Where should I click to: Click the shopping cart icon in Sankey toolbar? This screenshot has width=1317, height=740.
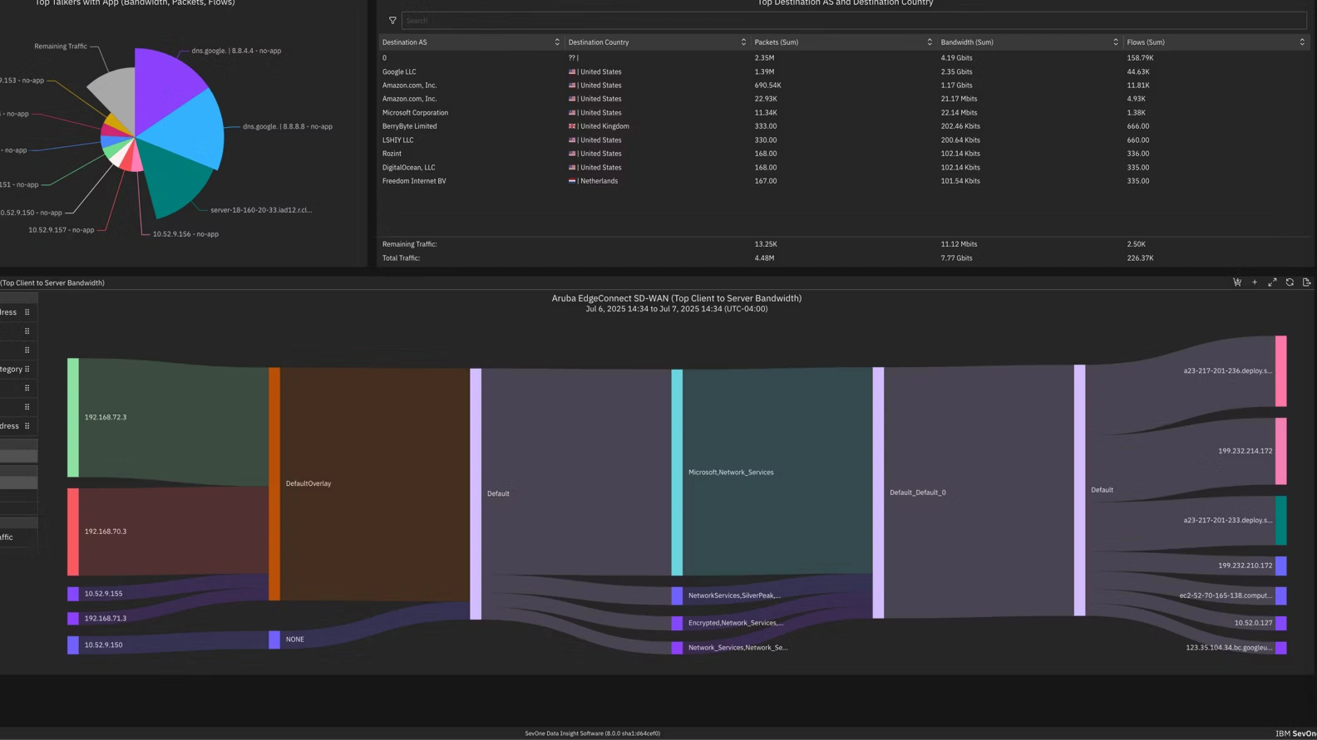(x=1237, y=282)
